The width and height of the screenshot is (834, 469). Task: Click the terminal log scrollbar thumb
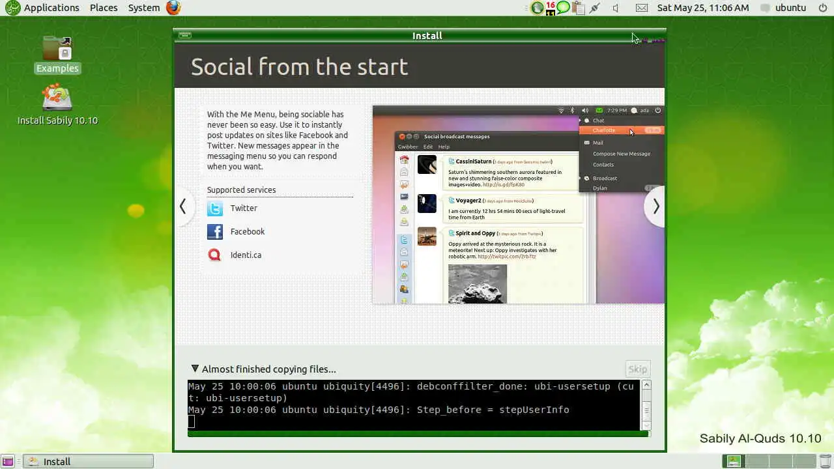click(x=646, y=410)
